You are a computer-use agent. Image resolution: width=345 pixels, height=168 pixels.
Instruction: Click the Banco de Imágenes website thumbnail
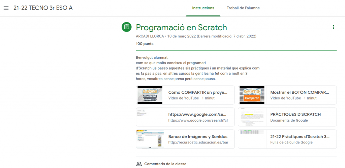tap(150, 139)
